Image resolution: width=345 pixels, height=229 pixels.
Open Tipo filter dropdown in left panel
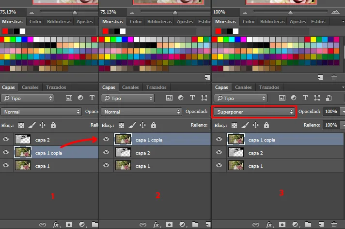click(28, 98)
